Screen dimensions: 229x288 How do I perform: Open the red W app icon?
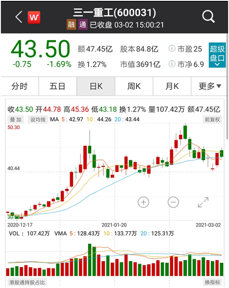pyautogui.click(x=34, y=17)
